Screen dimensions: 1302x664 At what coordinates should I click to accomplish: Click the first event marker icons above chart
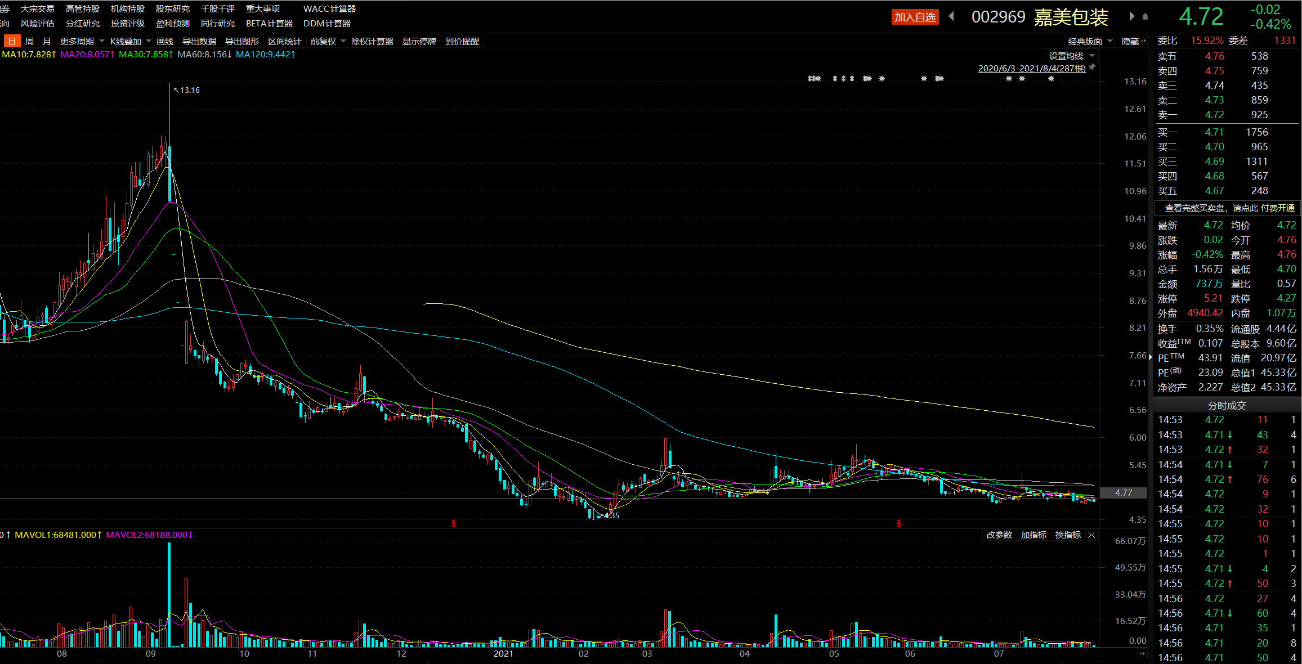coord(814,79)
